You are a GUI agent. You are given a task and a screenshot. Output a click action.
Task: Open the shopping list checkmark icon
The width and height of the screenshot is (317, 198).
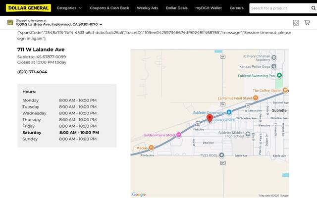[296, 23]
